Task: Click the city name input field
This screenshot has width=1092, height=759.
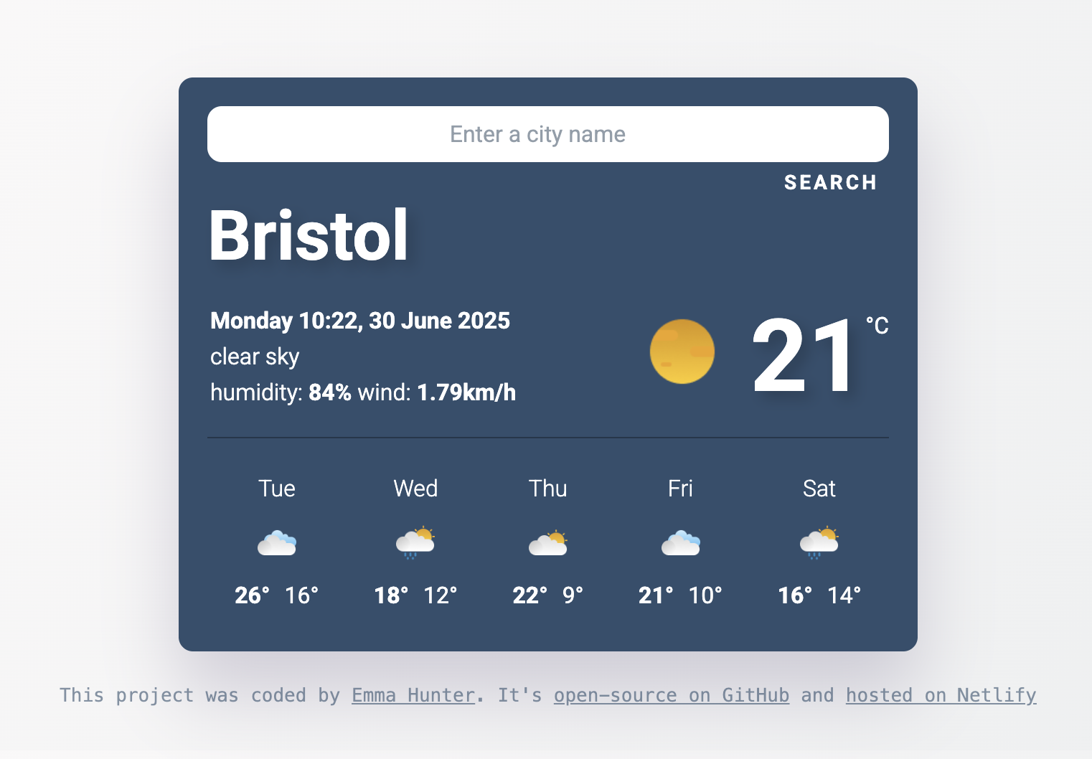Action: coord(548,134)
